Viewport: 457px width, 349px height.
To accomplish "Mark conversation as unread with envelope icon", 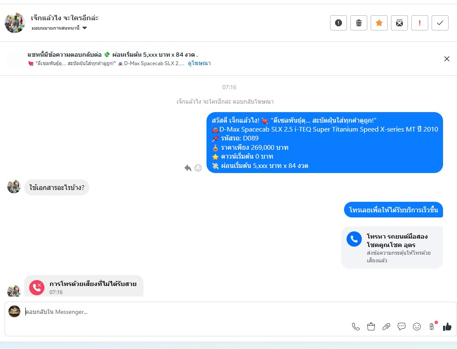I will point(399,23).
